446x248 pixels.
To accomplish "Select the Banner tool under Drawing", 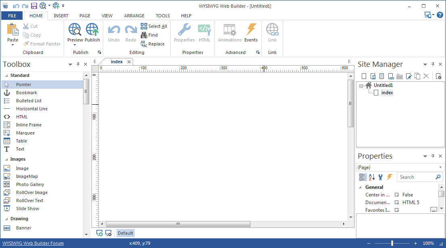I will point(23,227).
